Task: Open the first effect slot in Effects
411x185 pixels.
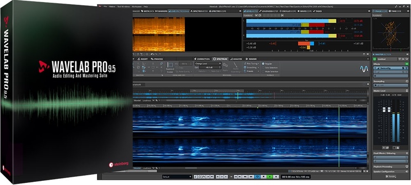Action: [x=390, y=68]
